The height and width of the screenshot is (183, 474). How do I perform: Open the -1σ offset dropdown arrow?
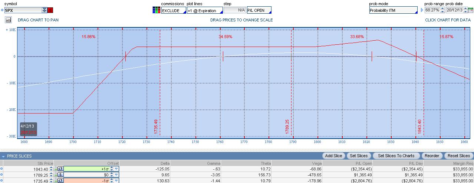(116, 180)
